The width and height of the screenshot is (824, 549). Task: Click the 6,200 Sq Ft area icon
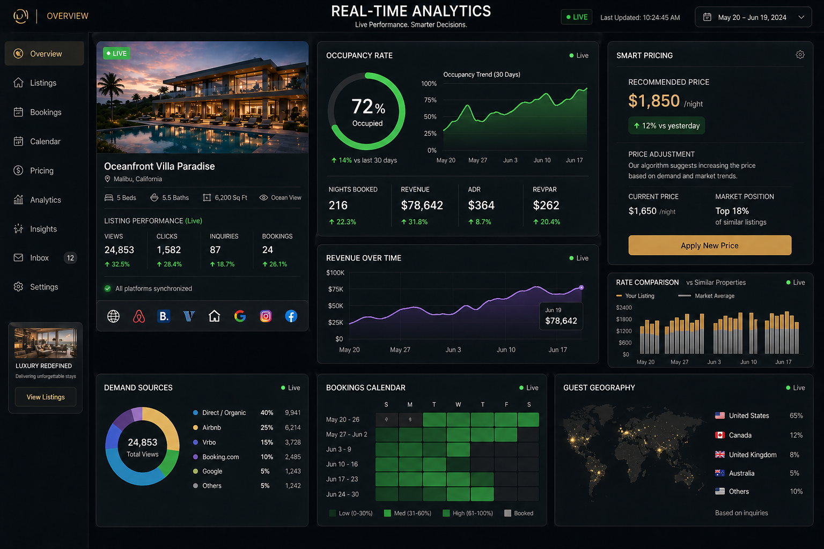pos(207,198)
